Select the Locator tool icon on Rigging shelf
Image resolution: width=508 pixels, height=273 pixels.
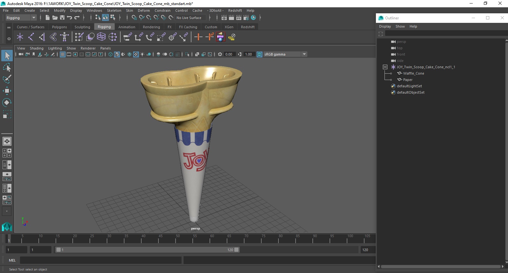point(20,37)
